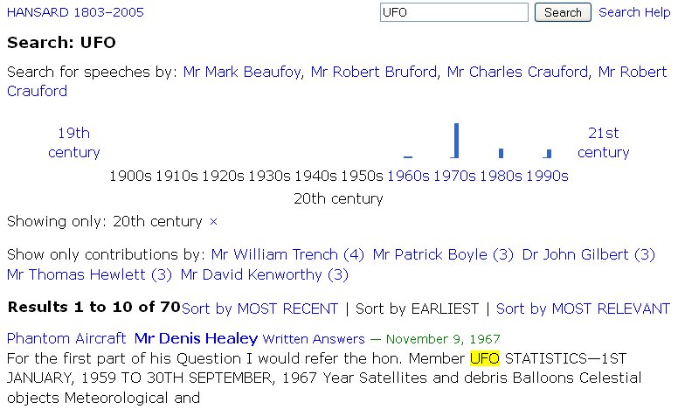Select the 1970s bar in timeline

(x=456, y=141)
